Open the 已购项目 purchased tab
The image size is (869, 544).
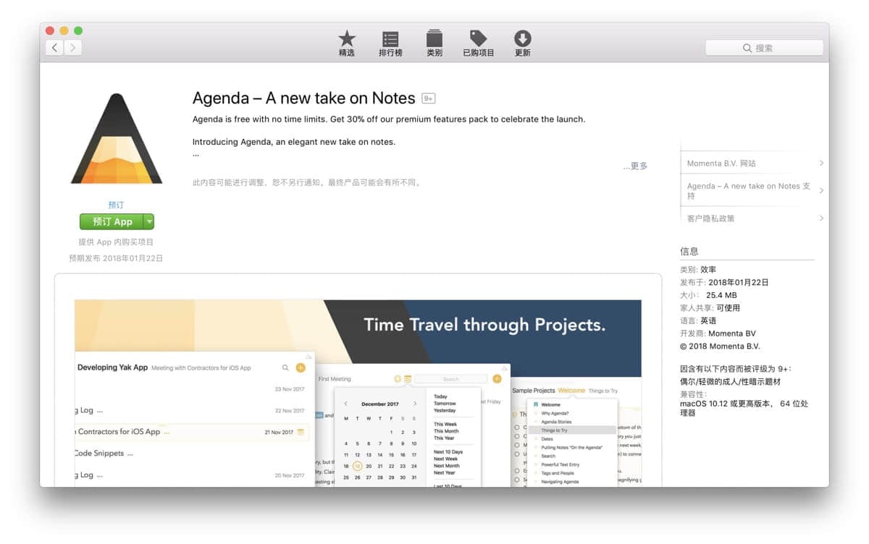click(479, 43)
